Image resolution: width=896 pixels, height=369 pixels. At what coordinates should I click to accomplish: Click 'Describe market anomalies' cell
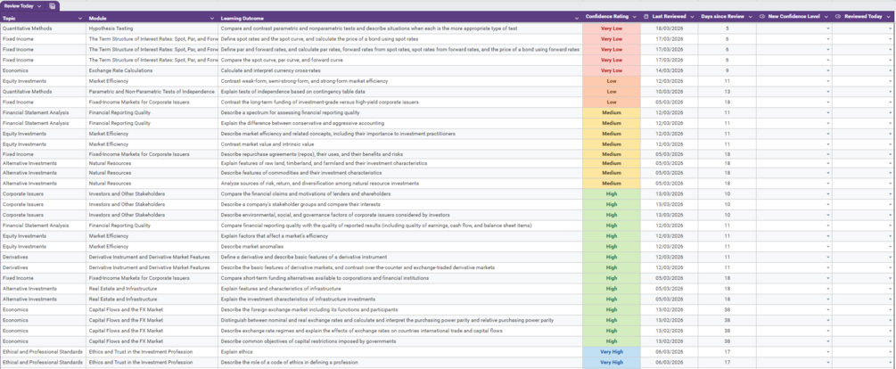coord(400,247)
